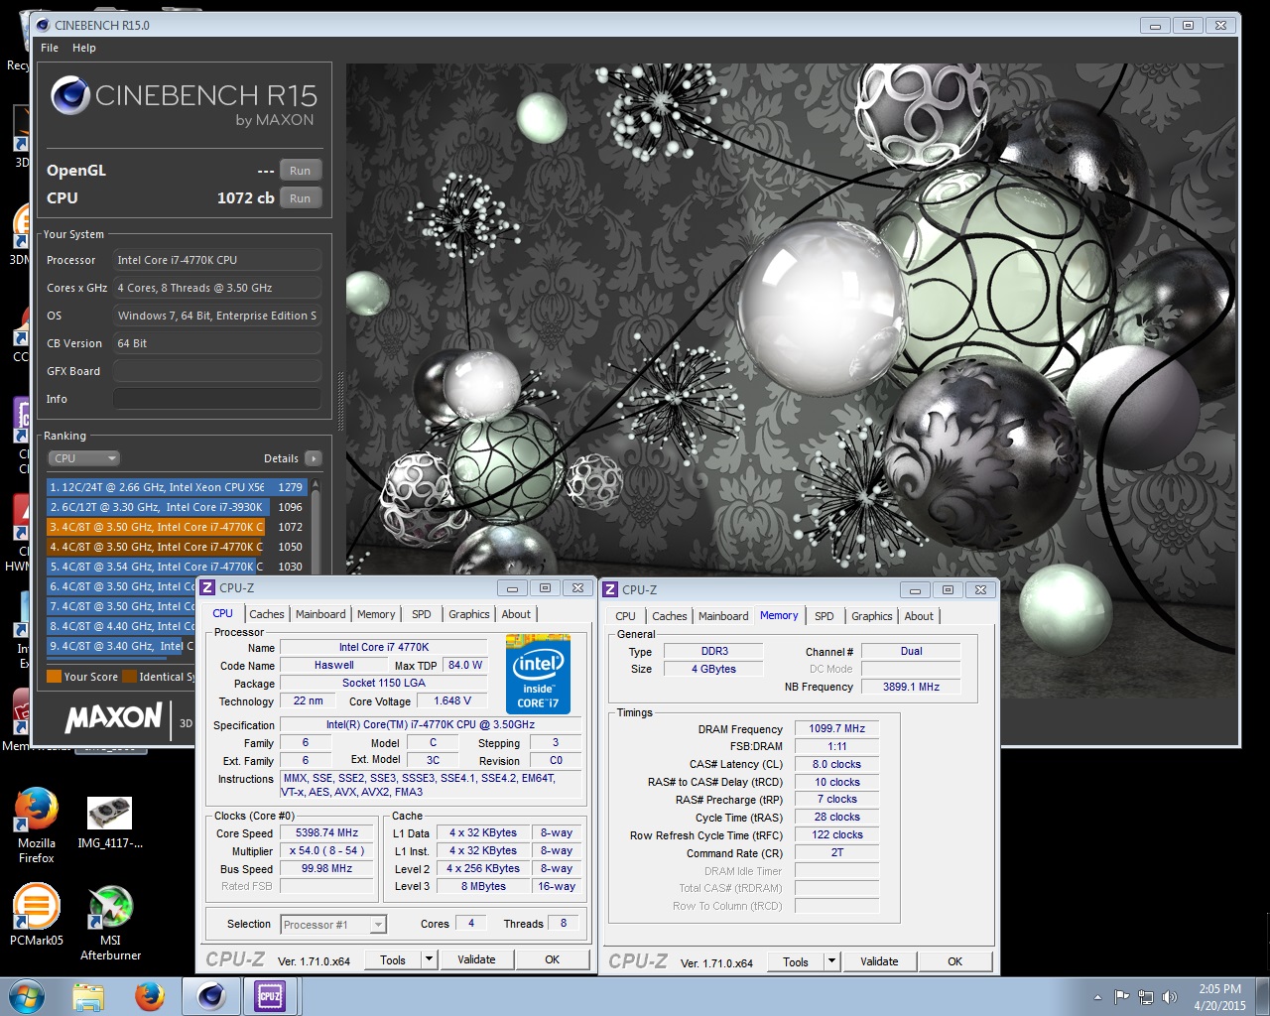Open Cinebench Help menu
This screenshot has height=1016, width=1270.
[84, 48]
